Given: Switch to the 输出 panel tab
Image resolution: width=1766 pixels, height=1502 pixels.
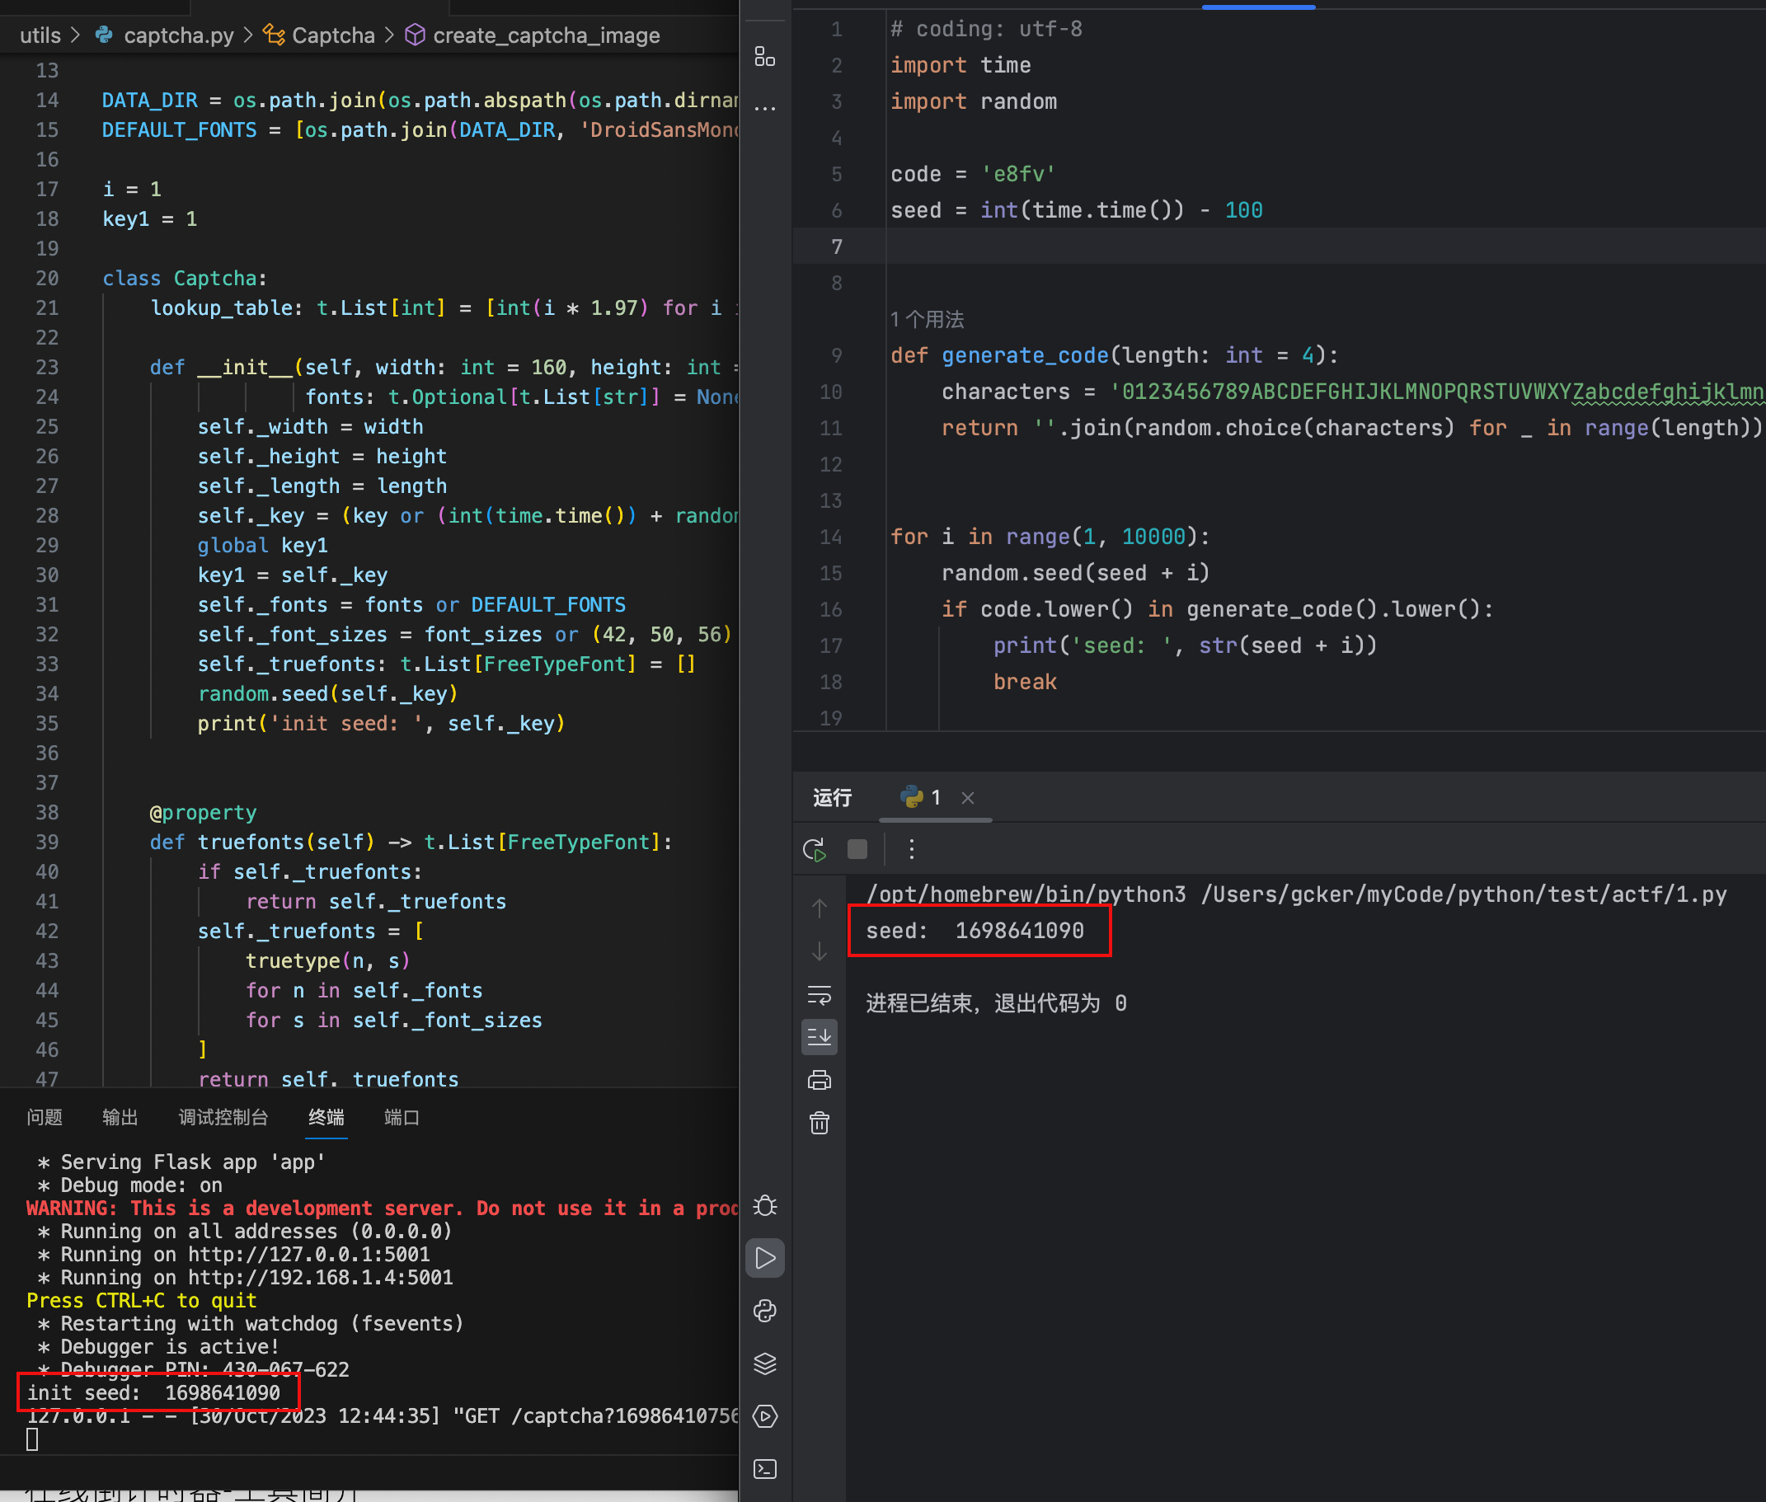Looking at the screenshot, I should click(x=120, y=1117).
